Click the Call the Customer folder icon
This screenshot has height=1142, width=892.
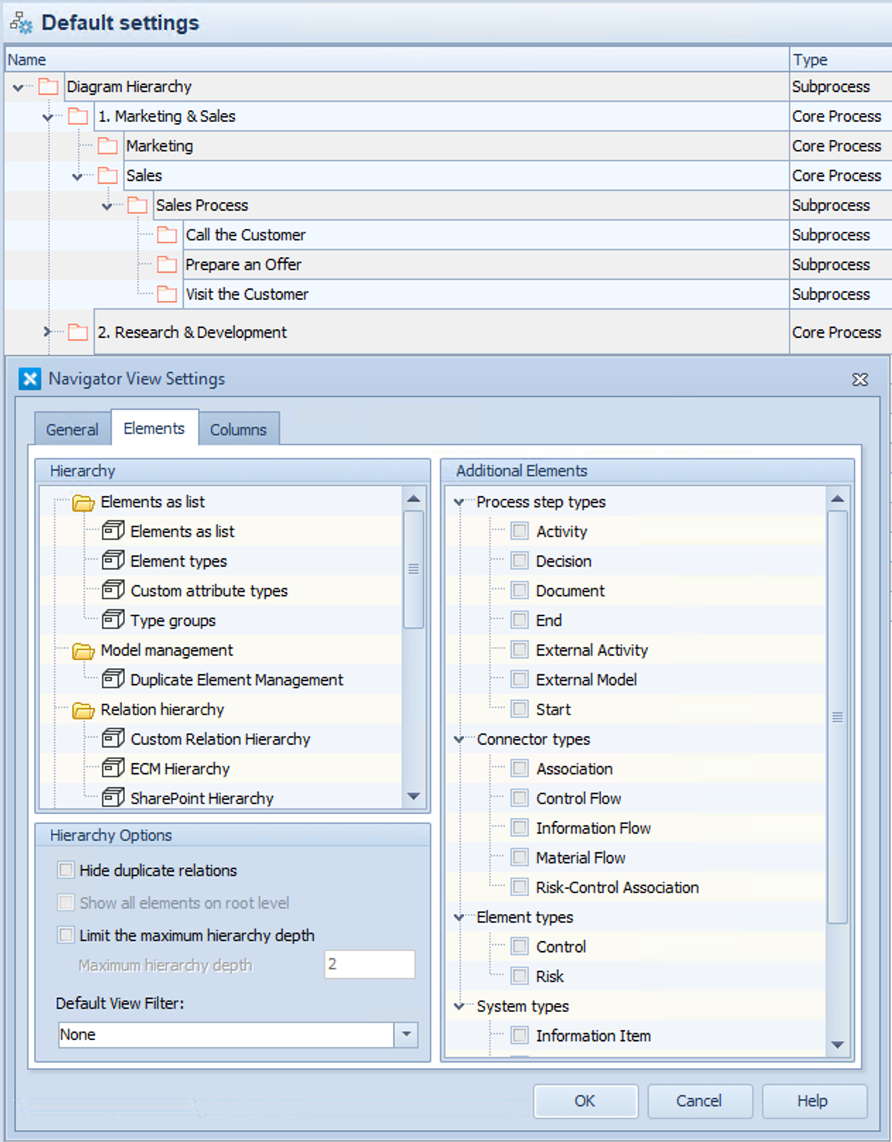pyautogui.click(x=167, y=235)
